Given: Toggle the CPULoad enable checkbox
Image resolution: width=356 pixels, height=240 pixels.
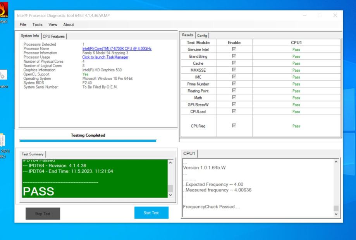Looking at the screenshot, I should pyautogui.click(x=234, y=111).
